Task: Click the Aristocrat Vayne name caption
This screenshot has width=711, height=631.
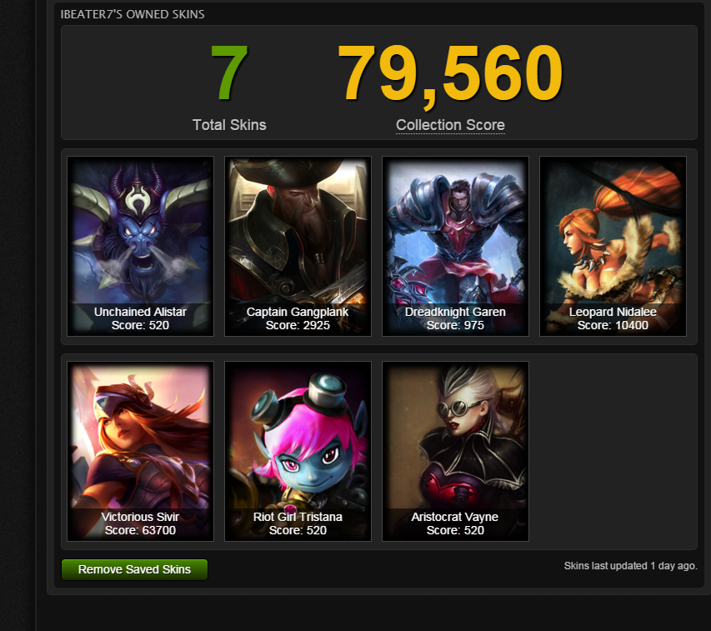Action: point(455,518)
